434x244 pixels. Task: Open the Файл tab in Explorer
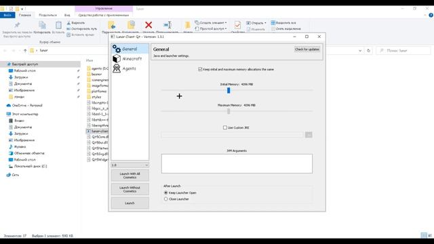pos(7,15)
